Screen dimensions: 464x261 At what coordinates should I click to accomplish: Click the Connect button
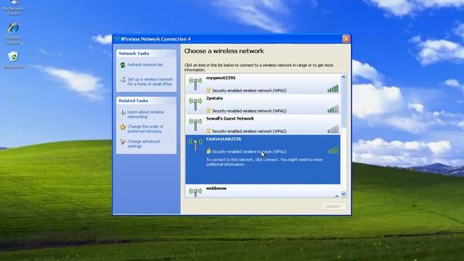[333, 206]
